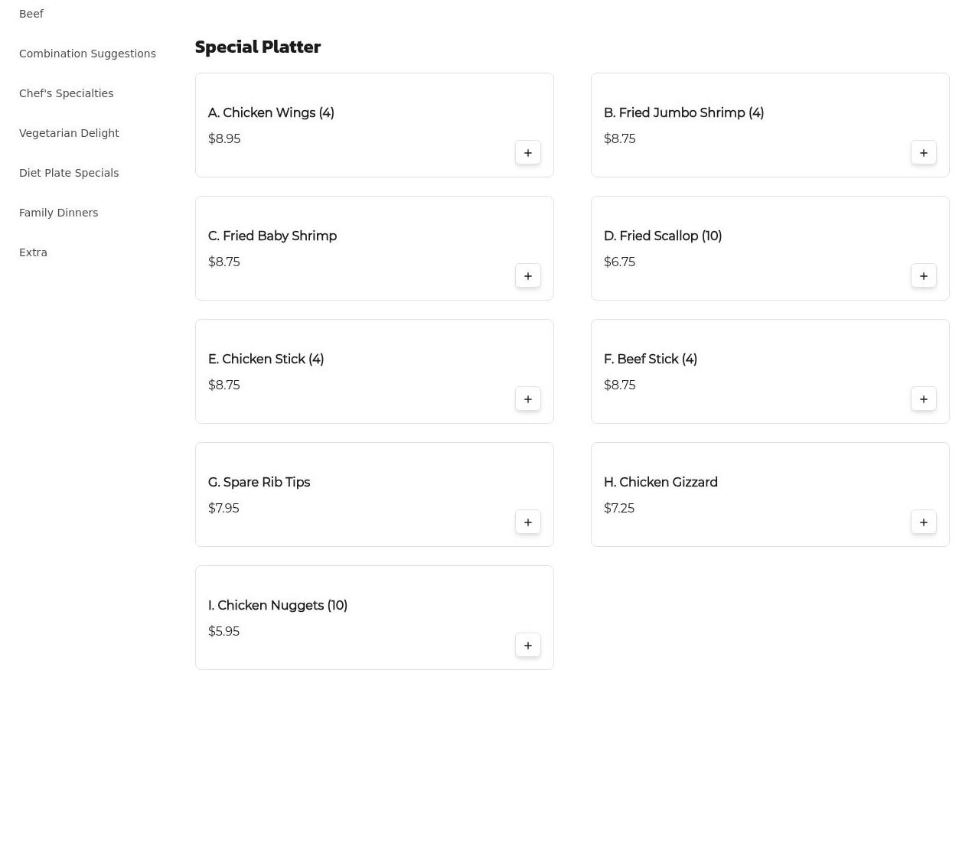Click plus icon for Fried Baby Shrimp
Image resolution: width=972 pixels, height=859 pixels.
(x=527, y=275)
